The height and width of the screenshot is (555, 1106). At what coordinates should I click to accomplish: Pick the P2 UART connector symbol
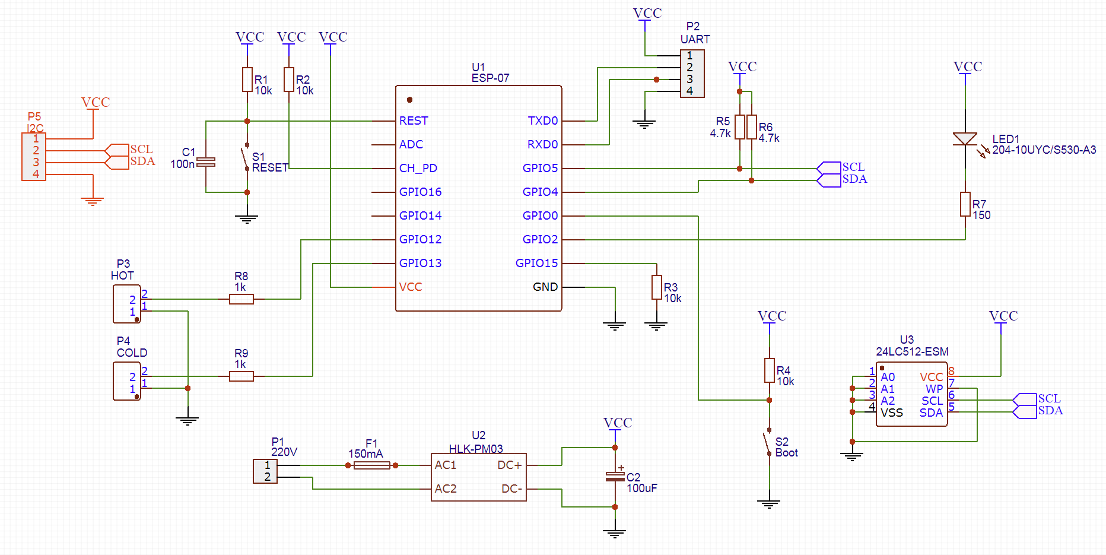692,74
